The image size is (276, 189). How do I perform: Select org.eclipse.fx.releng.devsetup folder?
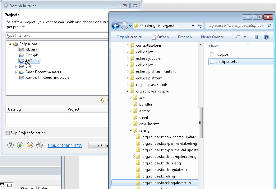coord(154,183)
